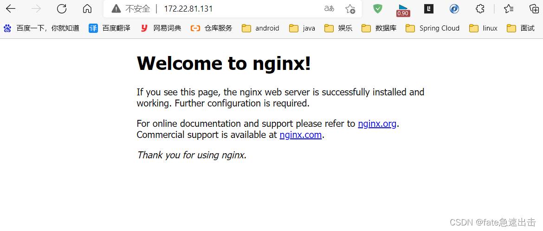Expand the 数据库 bookmarks folder
This screenshot has width=543, height=231.
(x=379, y=28)
